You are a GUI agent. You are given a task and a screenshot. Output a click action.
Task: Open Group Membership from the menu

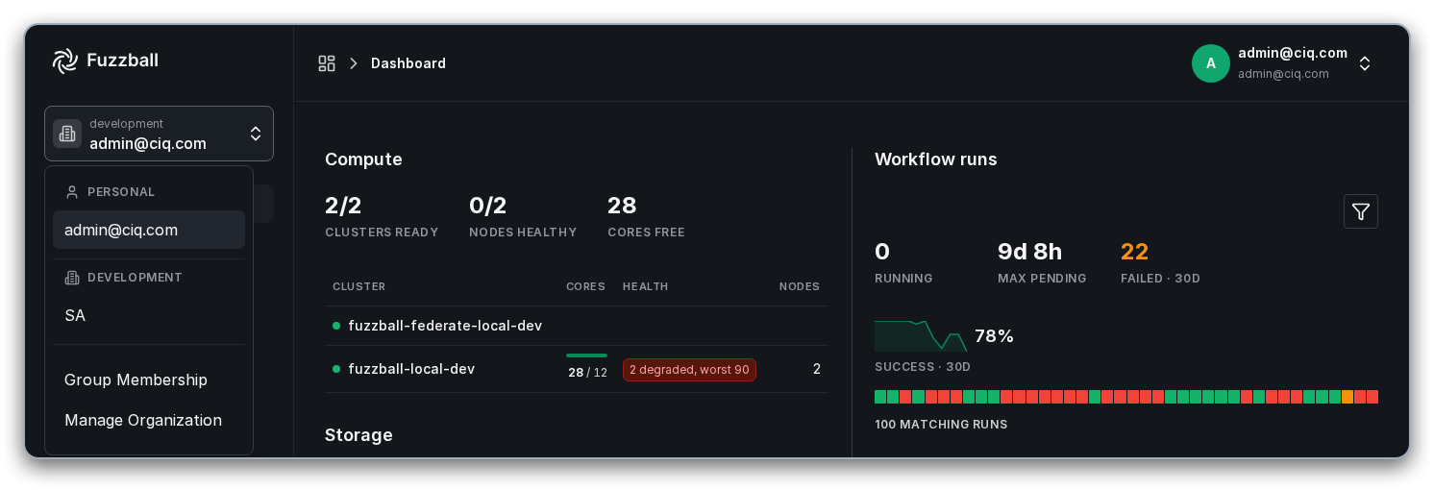(x=149, y=380)
